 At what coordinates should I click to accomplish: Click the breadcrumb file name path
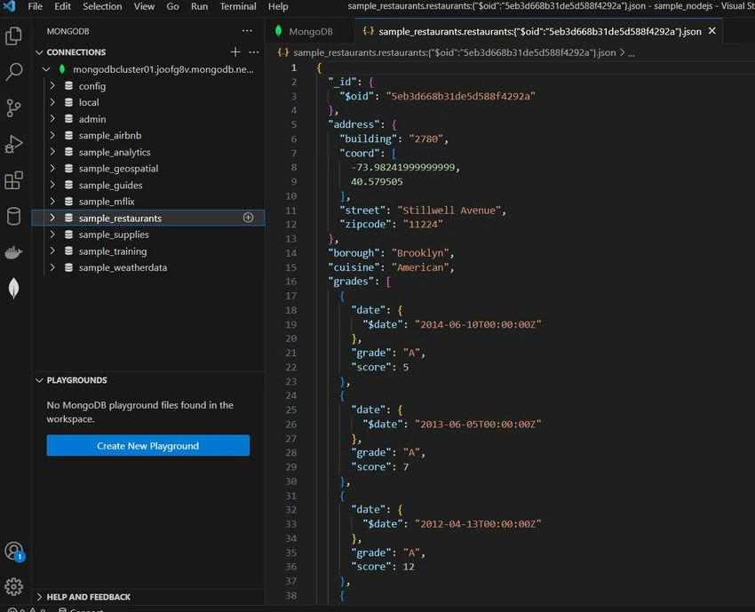click(x=454, y=52)
